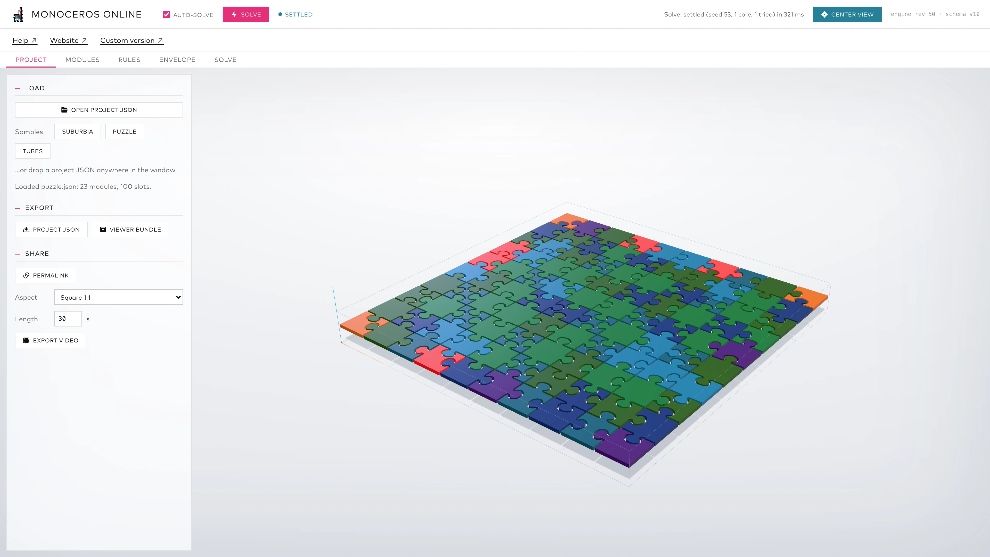Click the MONOCEROS ONLINE title text

(86, 15)
